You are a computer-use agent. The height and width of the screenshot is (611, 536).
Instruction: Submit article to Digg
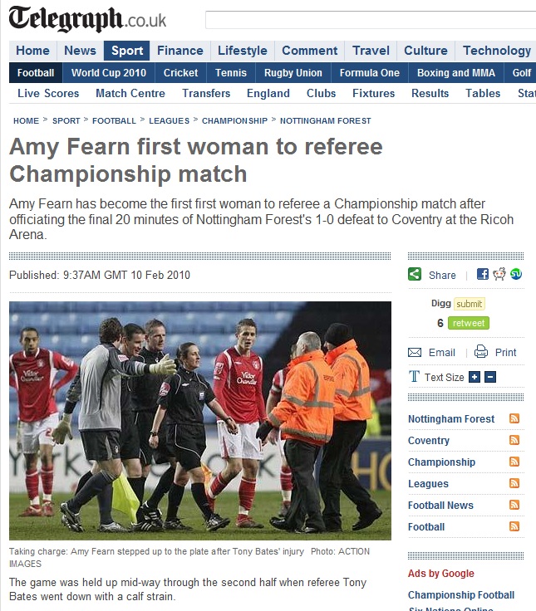pos(470,304)
